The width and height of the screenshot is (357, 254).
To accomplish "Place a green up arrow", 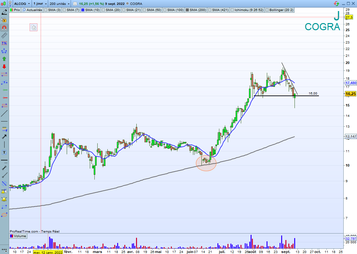I will tap(4, 59).
